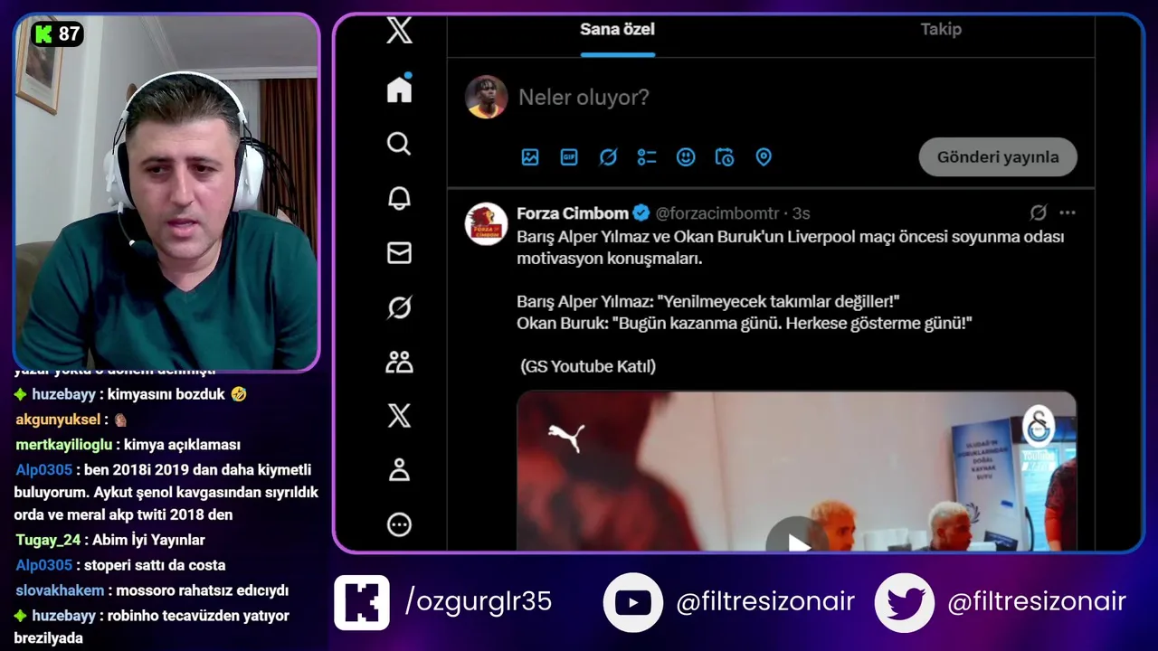Screen dimensions: 1158x651
Task: Open @forzacimbomtr handle link
Action: click(717, 213)
